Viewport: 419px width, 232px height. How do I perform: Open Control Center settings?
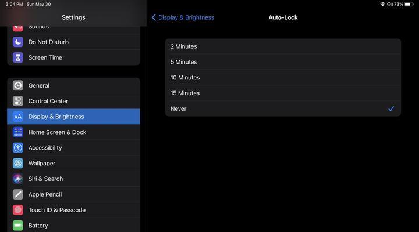pyautogui.click(x=73, y=101)
